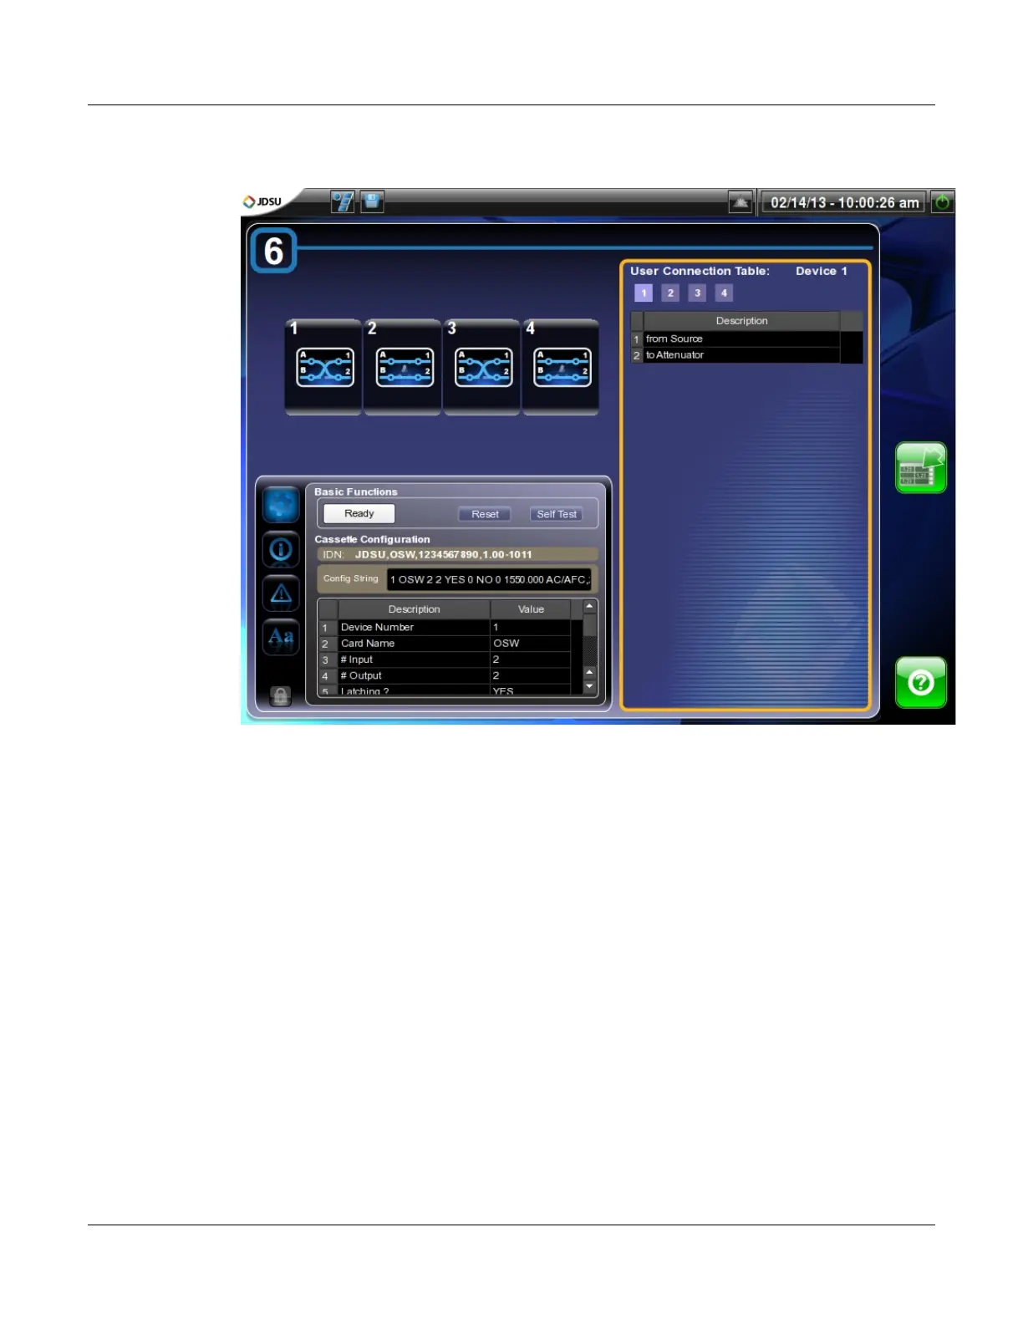Viewport: 1023px width, 1324px height.
Task: Click the 'Latching ?' row description
Action: coord(414,690)
